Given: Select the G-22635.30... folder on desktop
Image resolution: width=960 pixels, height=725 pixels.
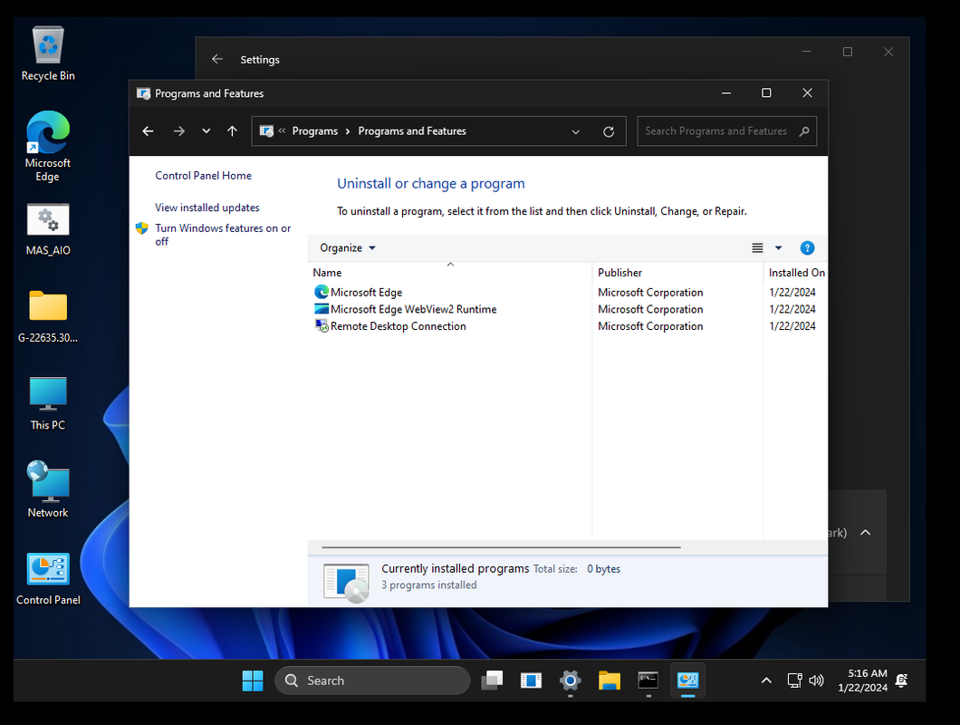Looking at the screenshot, I should (x=48, y=316).
